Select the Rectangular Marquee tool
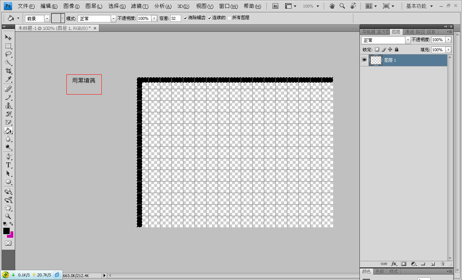462x280 pixels. coord(8,46)
